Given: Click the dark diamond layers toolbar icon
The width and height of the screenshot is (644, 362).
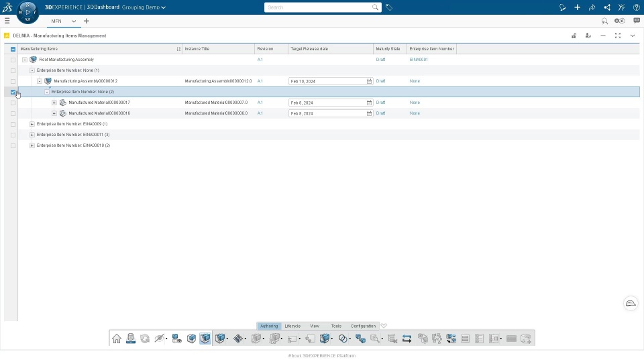Looking at the screenshot, I should (238, 339).
